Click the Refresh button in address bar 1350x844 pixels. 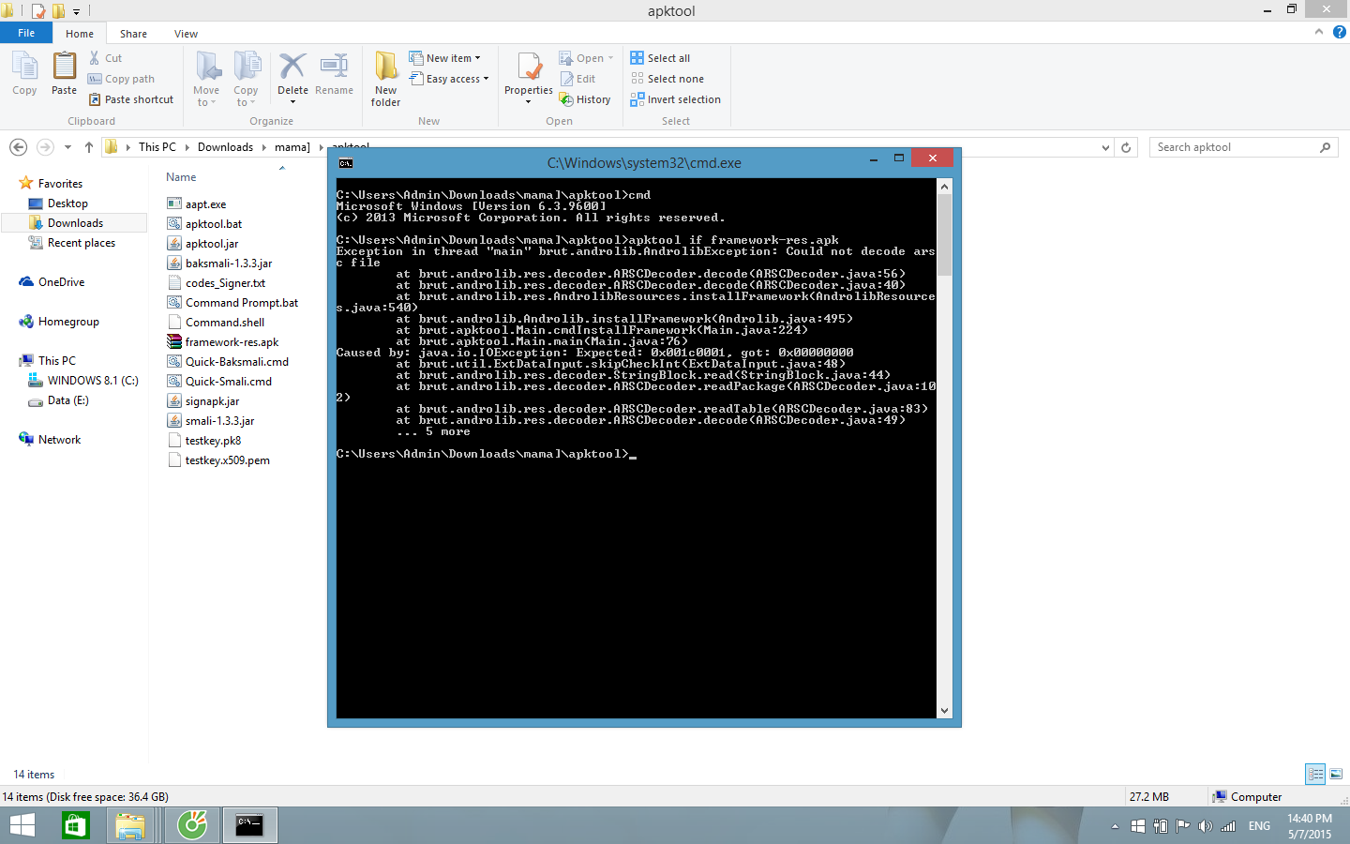point(1126,147)
